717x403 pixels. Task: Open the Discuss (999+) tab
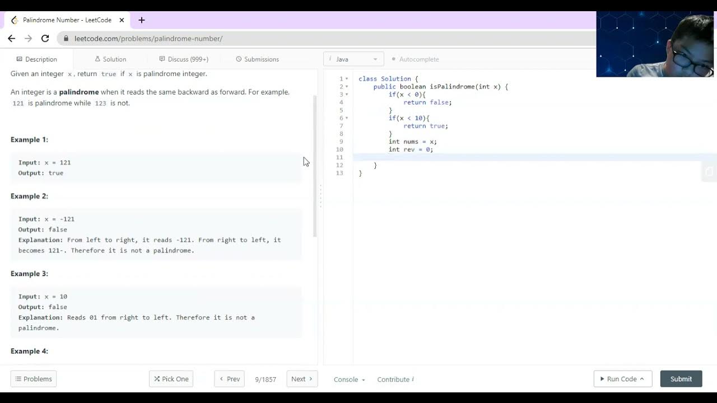click(184, 59)
